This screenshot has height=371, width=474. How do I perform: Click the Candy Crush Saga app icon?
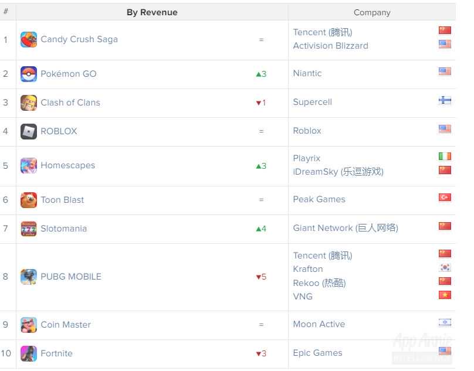tap(29, 40)
